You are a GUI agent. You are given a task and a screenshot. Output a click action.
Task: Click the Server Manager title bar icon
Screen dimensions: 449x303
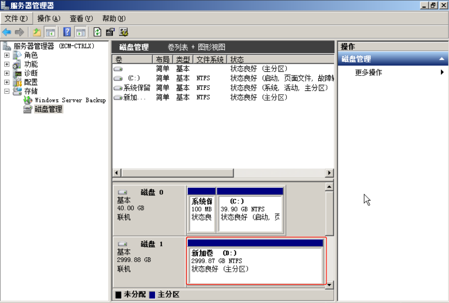click(5, 5)
